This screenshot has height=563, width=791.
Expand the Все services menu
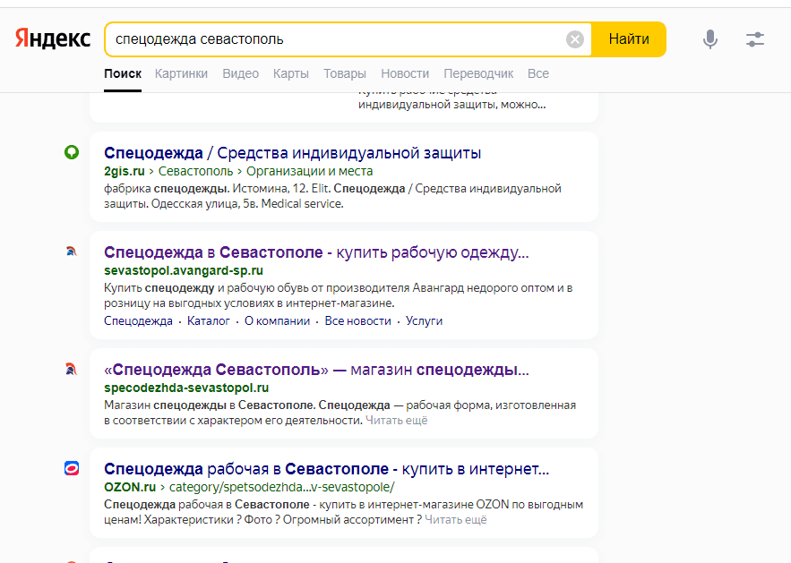pos(538,73)
